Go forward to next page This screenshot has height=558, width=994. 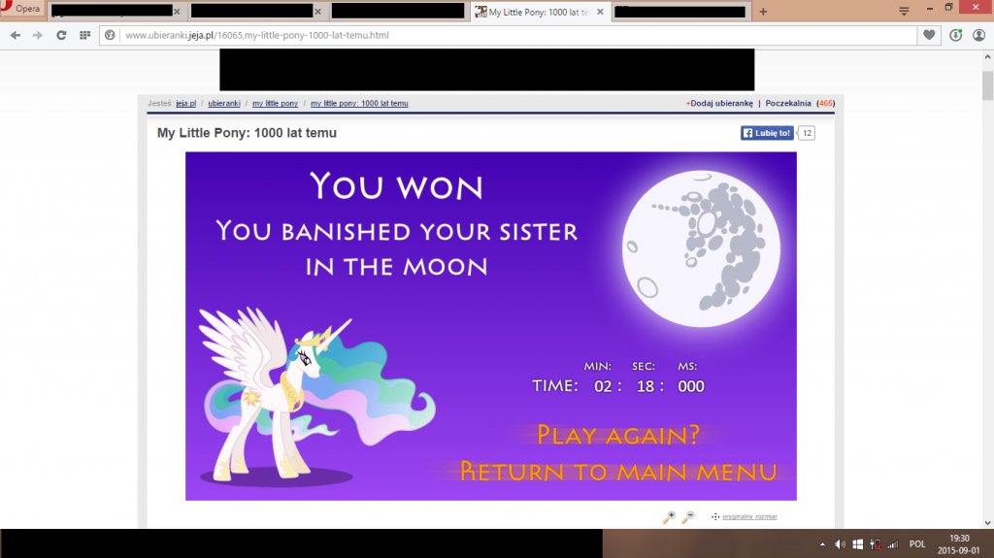tap(38, 36)
